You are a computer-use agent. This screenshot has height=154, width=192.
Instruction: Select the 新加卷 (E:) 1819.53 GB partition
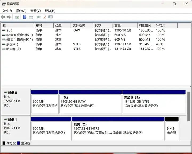154,102
